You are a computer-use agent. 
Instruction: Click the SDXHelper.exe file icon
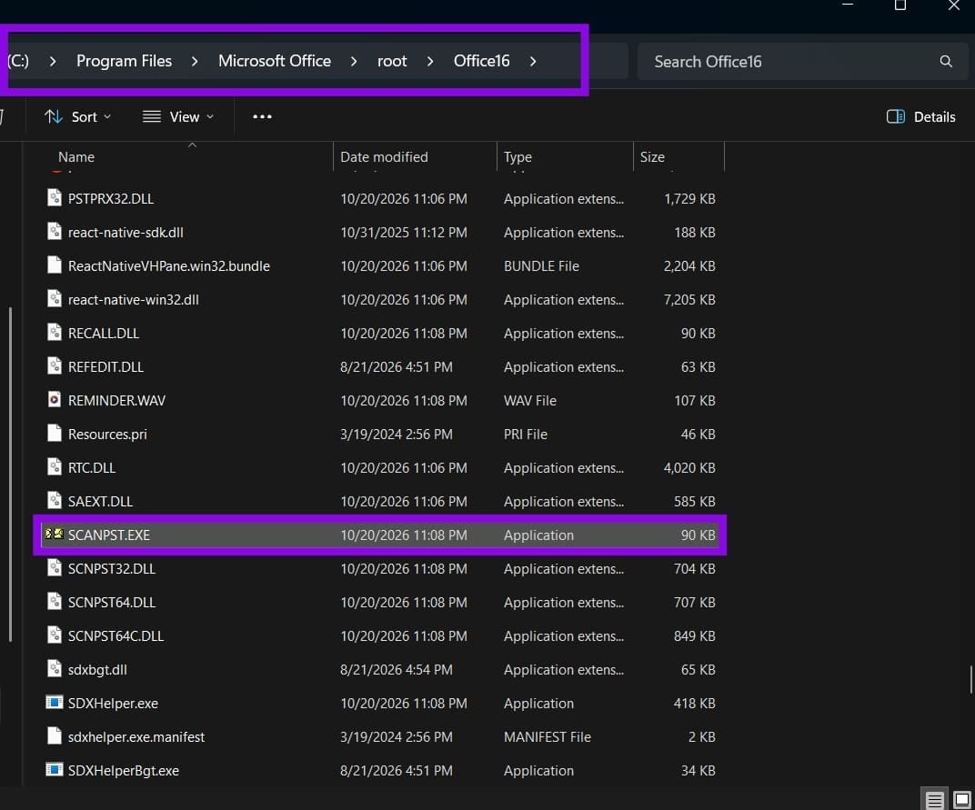coord(54,703)
